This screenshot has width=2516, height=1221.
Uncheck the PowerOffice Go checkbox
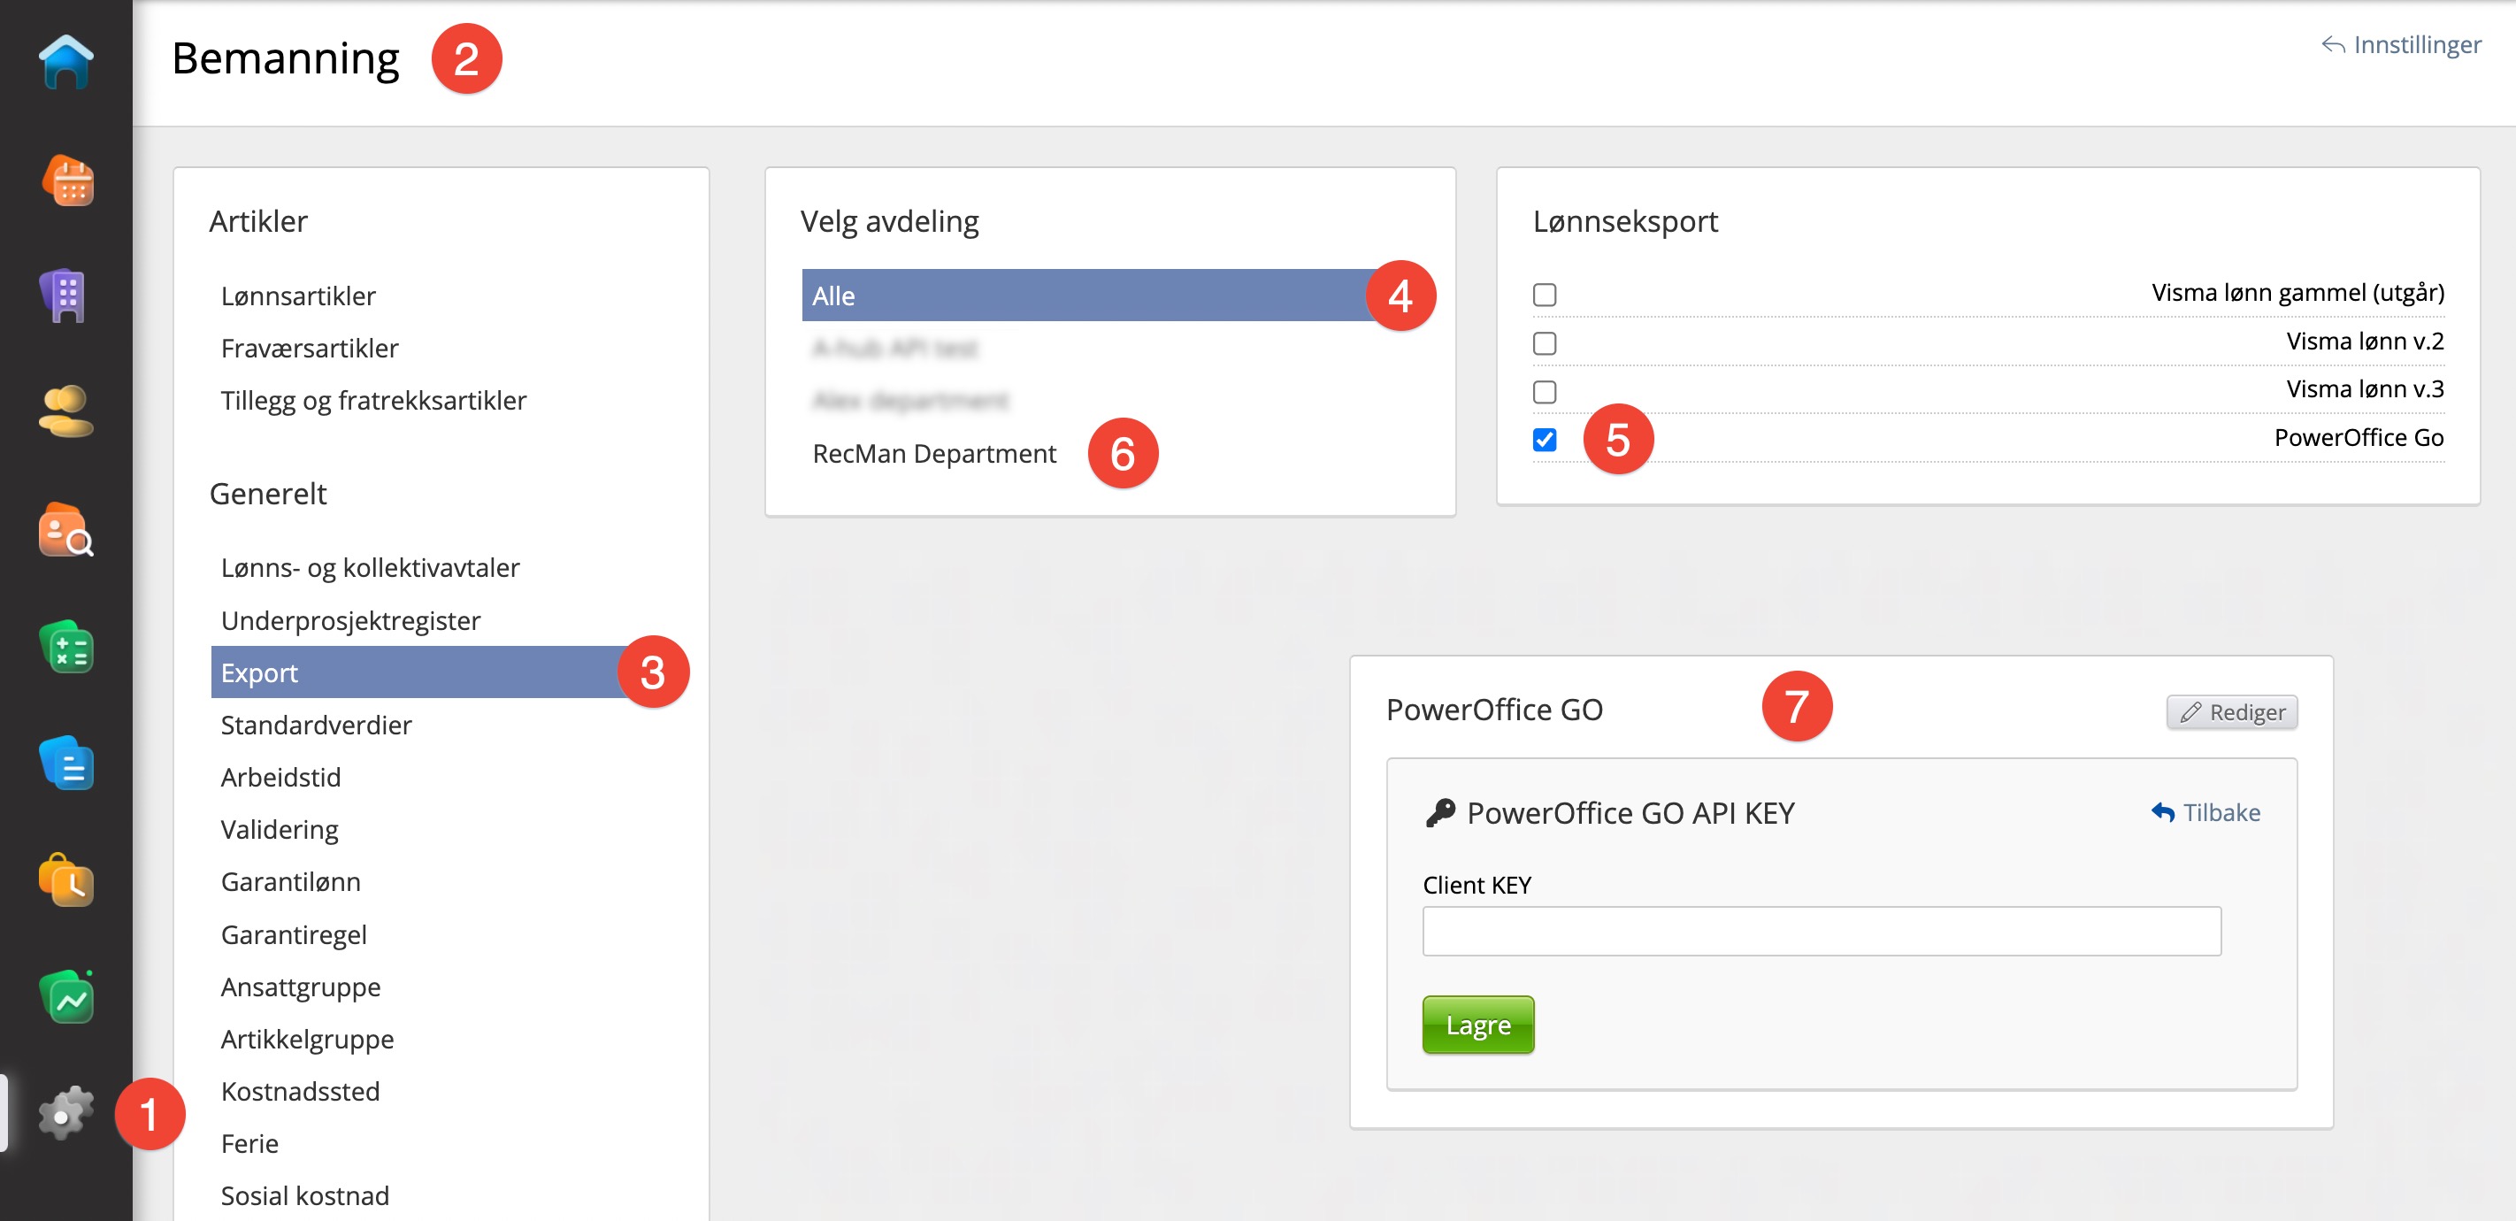click(x=1544, y=440)
